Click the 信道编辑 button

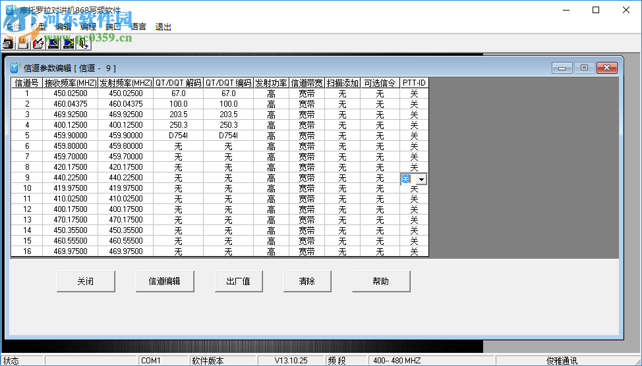(x=165, y=281)
